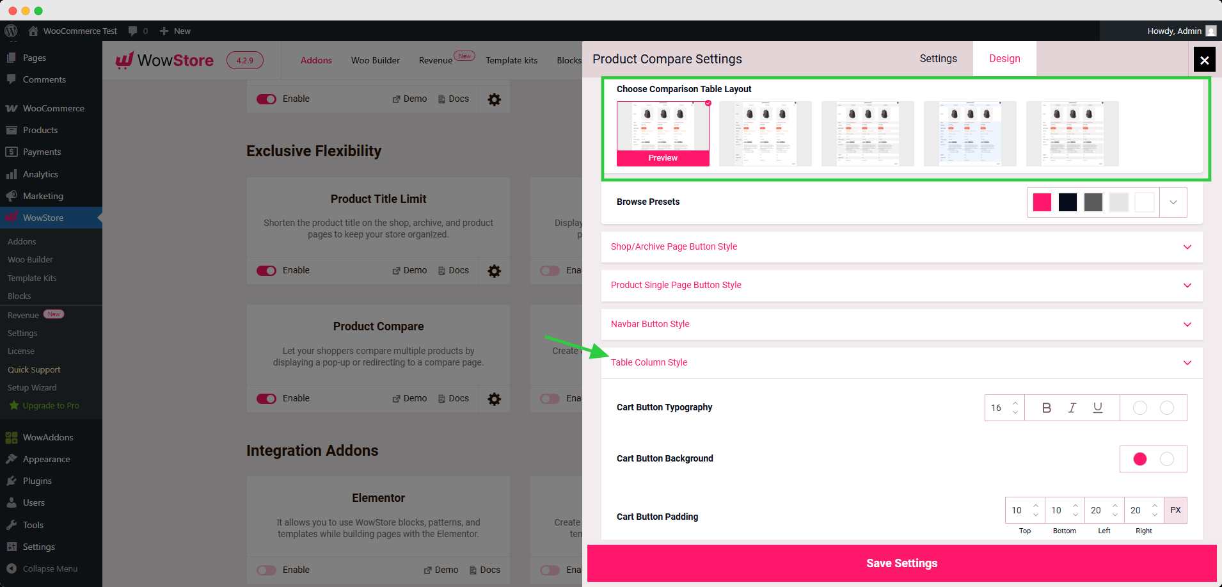Open gear settings for Product Title Limit
Viewport: 1222px width, 587px height.
coord(494,271)
